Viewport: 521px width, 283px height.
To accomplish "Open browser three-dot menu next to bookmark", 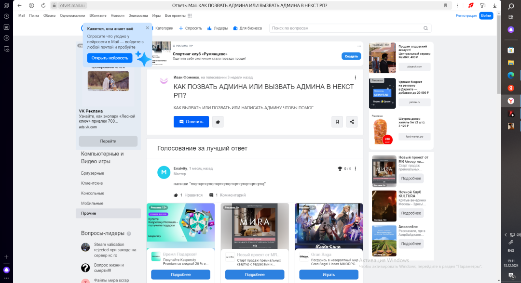I will [457, 5].
